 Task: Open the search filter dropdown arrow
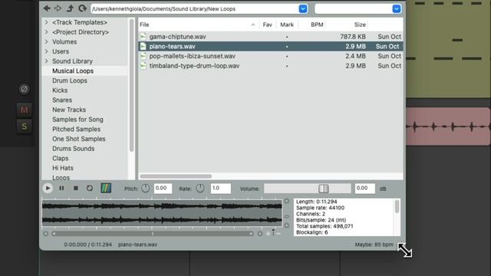(397, 8)
